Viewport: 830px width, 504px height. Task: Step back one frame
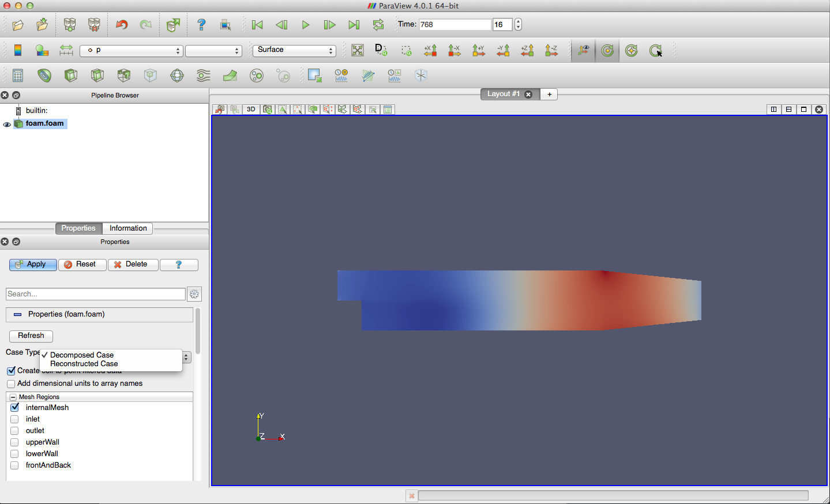pyautogui.click(x=281, y=25)
